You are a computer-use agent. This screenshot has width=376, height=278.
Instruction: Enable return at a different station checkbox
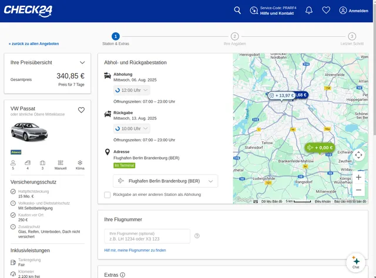coord(107,195)
